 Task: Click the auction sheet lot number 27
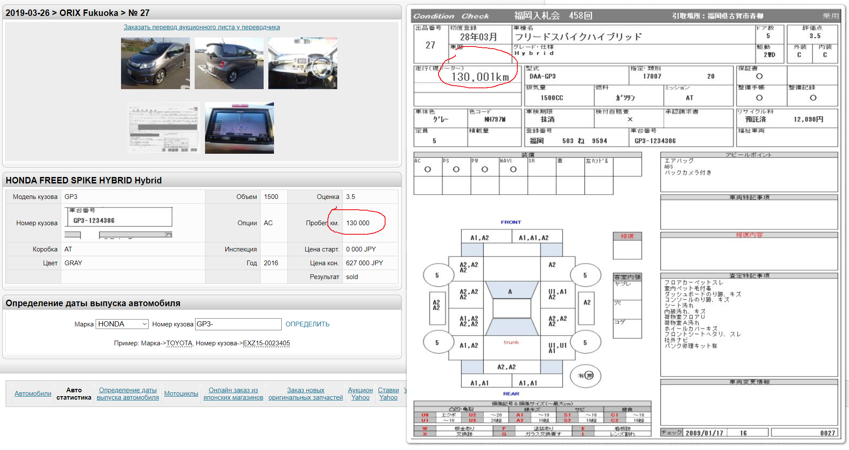430,45
